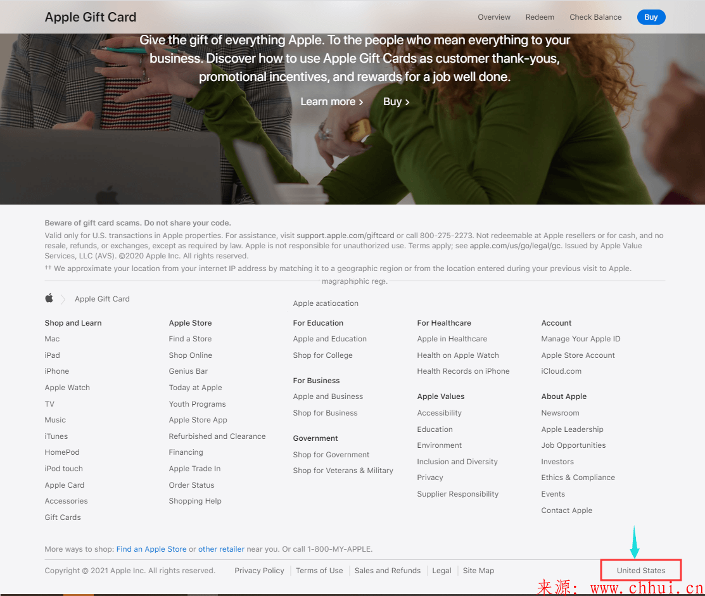Open Apple and Business link
Screen dimensions: 705x596
pyautogui.click(x=327, y=396)
